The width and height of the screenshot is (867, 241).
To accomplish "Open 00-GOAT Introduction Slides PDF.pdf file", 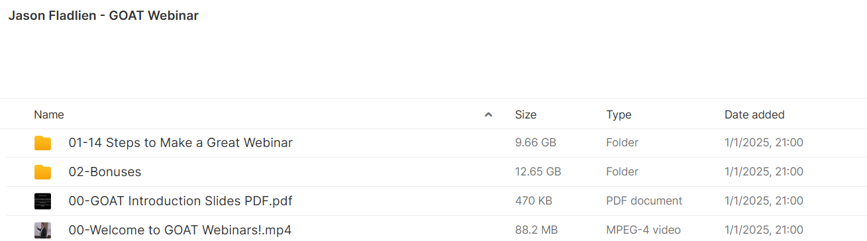I will pos(180,201).
